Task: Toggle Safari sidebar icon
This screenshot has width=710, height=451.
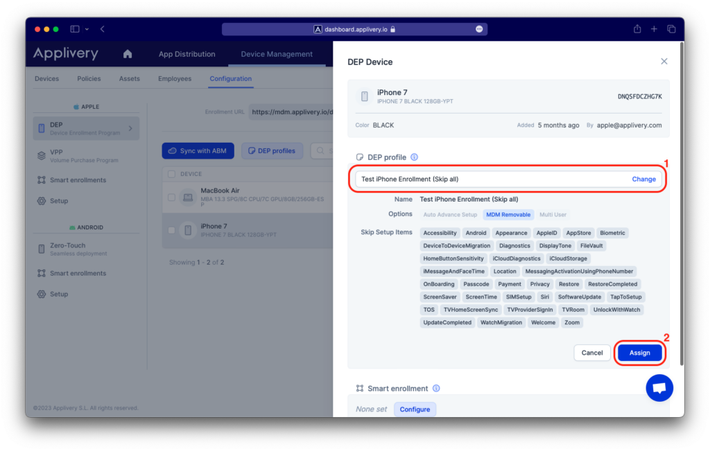Action: coord(75,29)
